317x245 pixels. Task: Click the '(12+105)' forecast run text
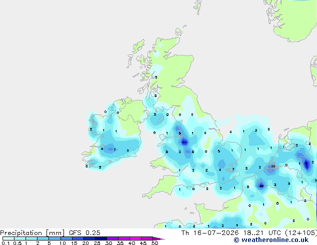[x=301, y=233]
